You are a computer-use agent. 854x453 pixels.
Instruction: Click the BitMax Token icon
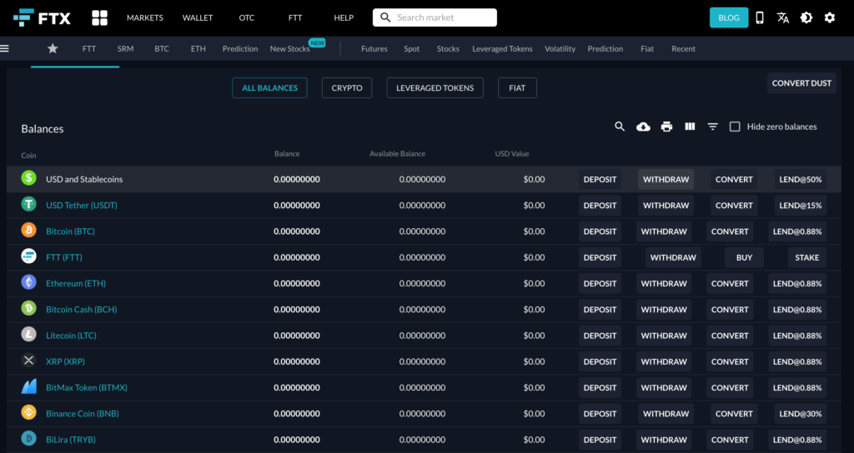pyautogui.click(x=28, y=386)
